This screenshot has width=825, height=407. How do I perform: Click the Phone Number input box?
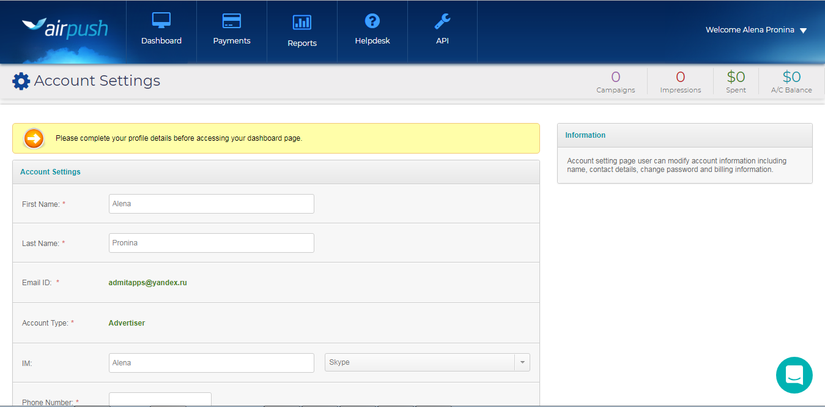coord(160,400)
